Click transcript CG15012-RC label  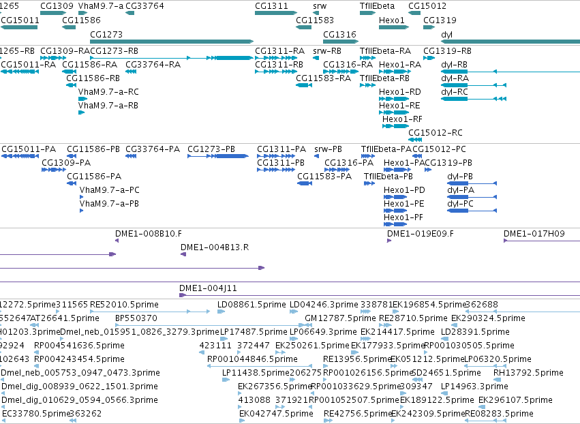pyautogui.click(x=436, y=132)
